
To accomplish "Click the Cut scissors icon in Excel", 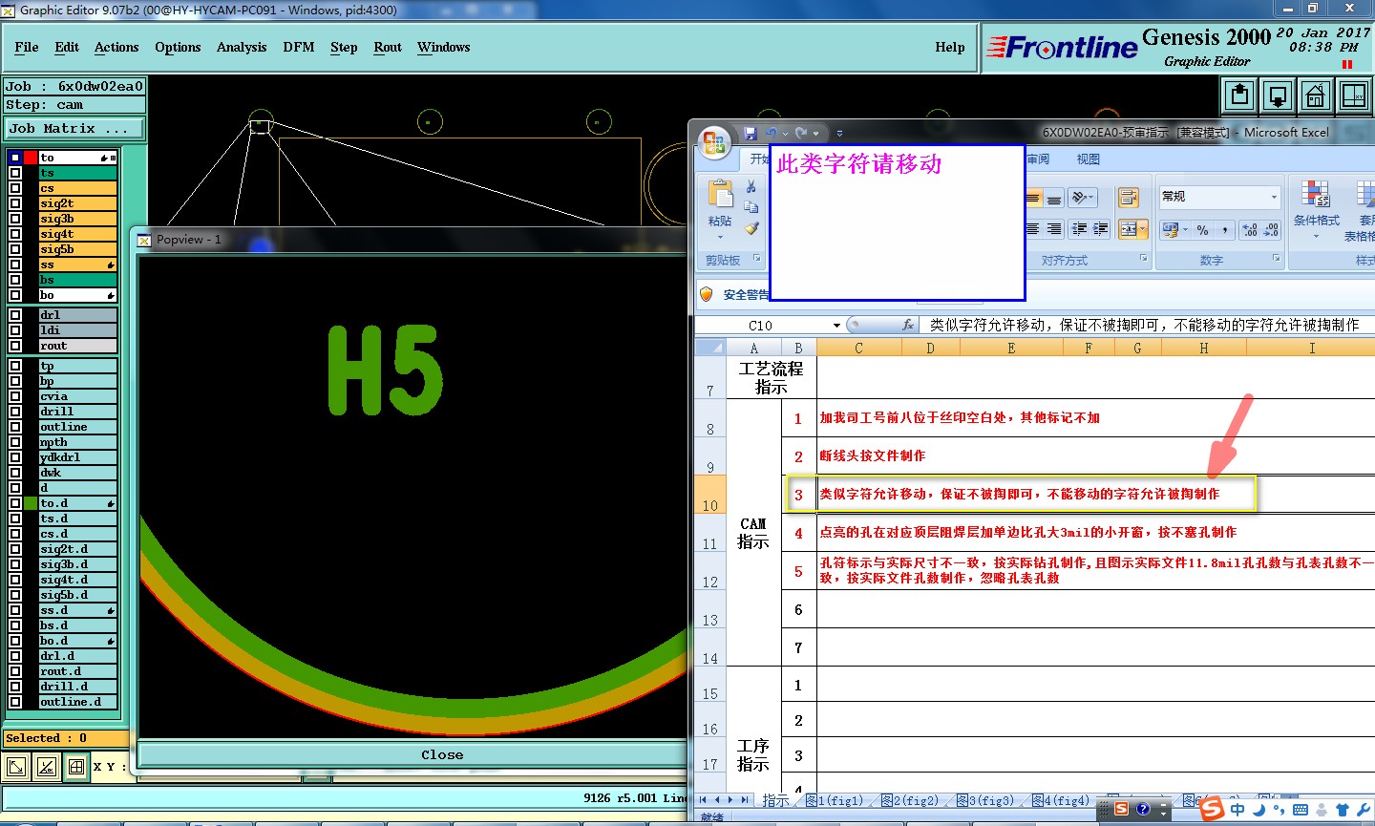I will pyautogui.click(x=751, y=186).
